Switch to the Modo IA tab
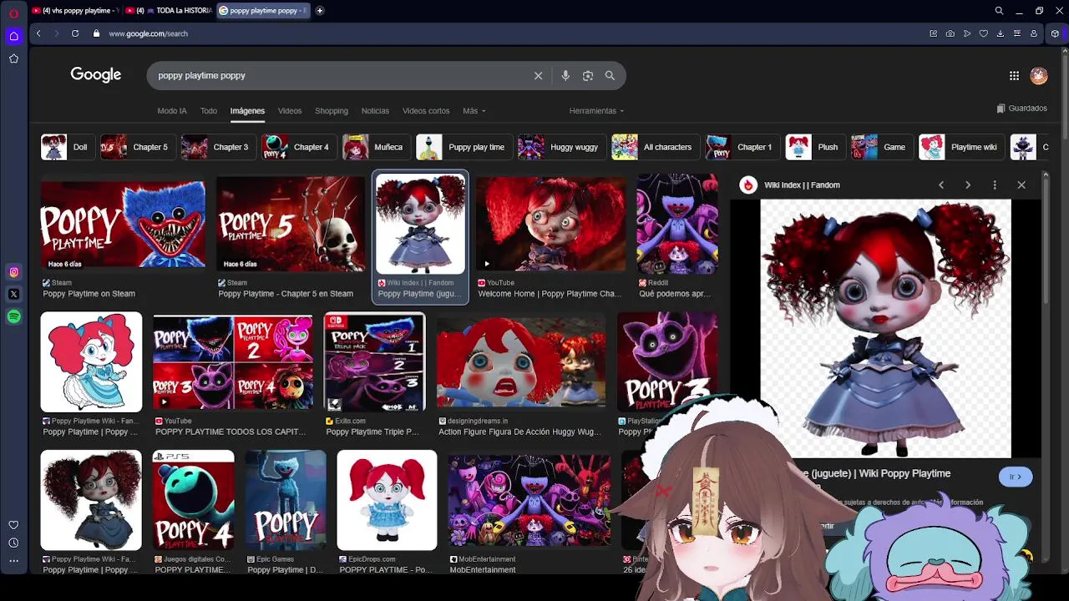 [172, 111]
